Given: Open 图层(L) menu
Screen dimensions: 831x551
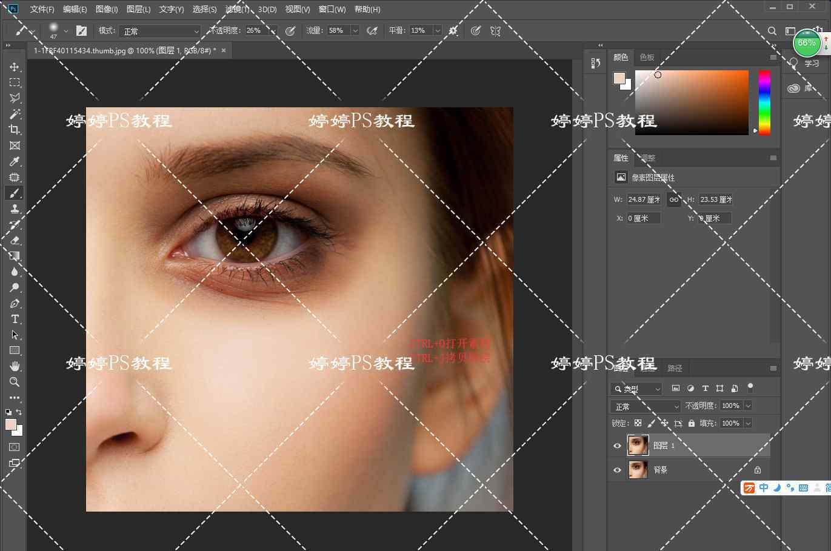Looking at the screenshot, I should 138,9.
